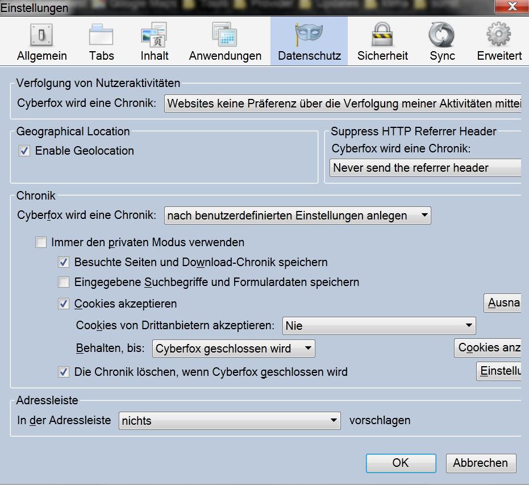Click the Sicherheit padlock icon
529x485 pixels.
[x=382, y=35]
